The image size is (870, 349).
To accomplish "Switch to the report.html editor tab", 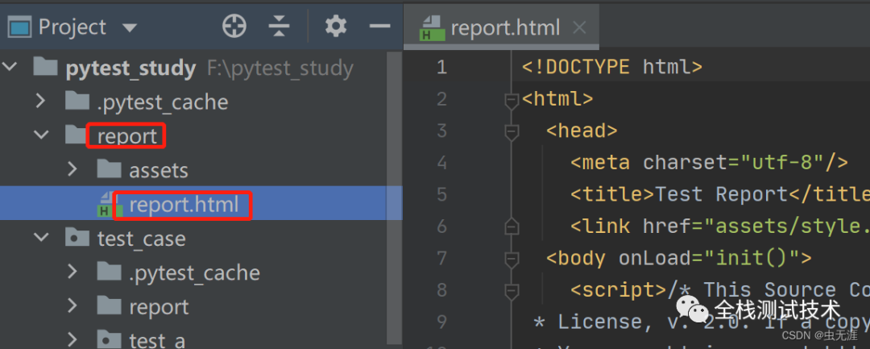I will point(502,27).
